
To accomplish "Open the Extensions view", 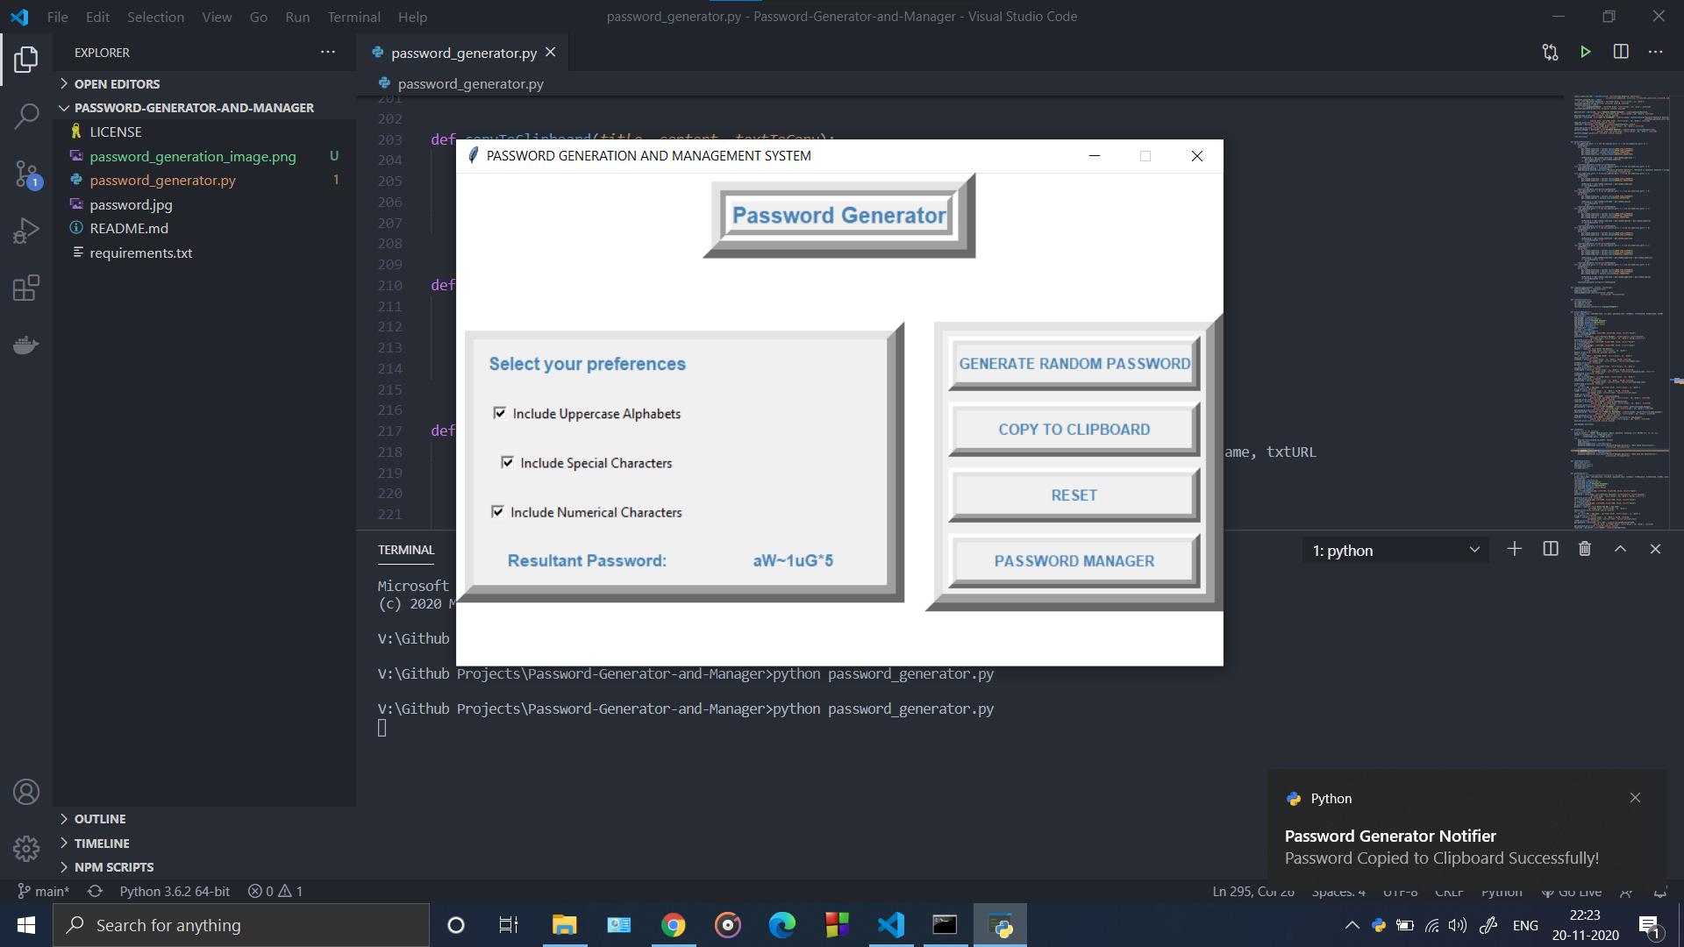I will tap(26, 288).
